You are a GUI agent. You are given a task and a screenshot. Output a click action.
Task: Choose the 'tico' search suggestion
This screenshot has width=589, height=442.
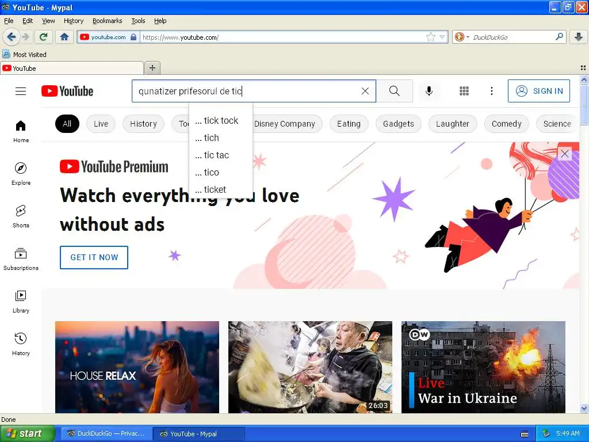point(221,172)
